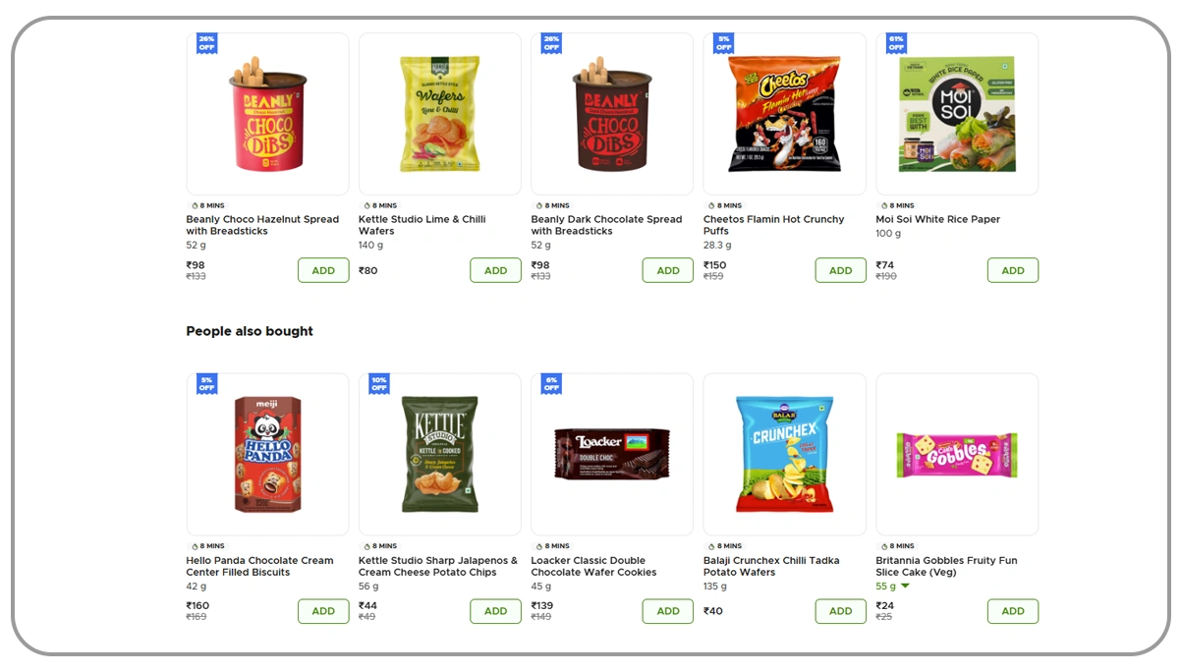
Task: Open the Loacker Double Choc wafer product image
Action: (612, 454)
